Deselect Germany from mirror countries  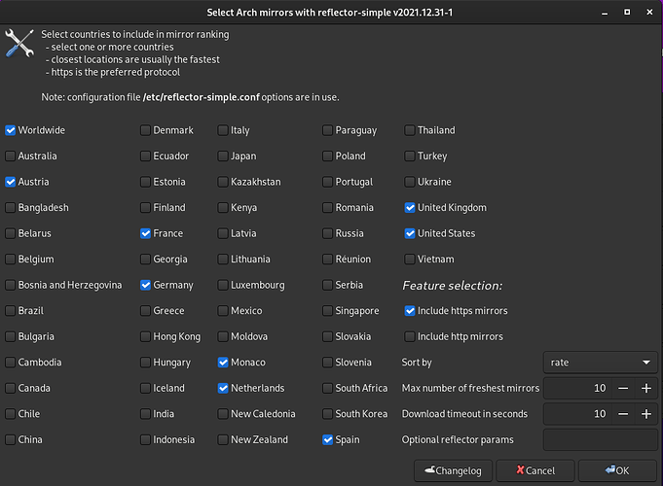(145, 285)
